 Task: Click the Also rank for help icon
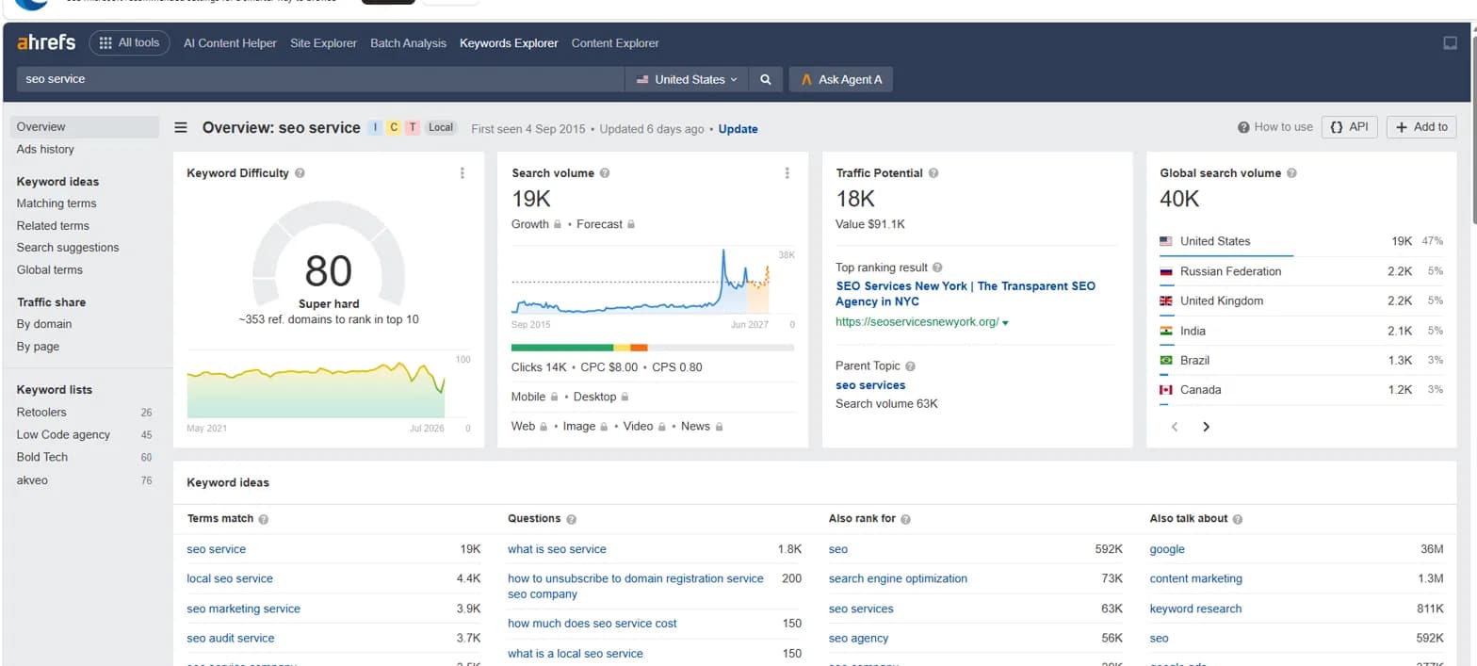point(905,519)
